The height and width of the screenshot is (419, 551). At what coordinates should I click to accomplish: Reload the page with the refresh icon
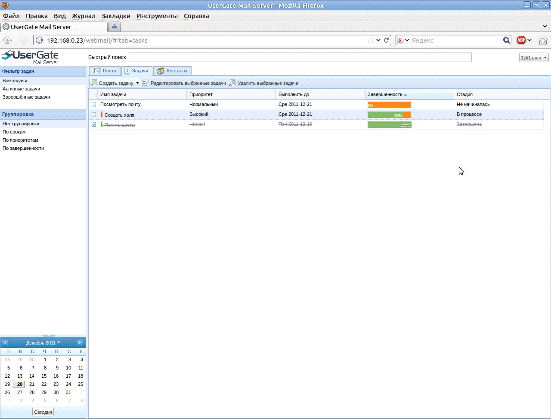pyautogui.click(x=387, y=40)
